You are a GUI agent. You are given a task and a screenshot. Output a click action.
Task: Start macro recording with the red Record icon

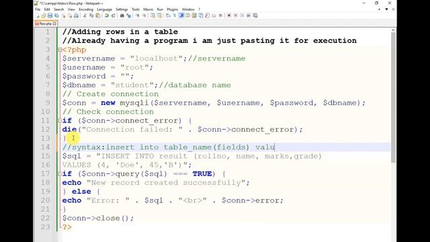point(228,15)
